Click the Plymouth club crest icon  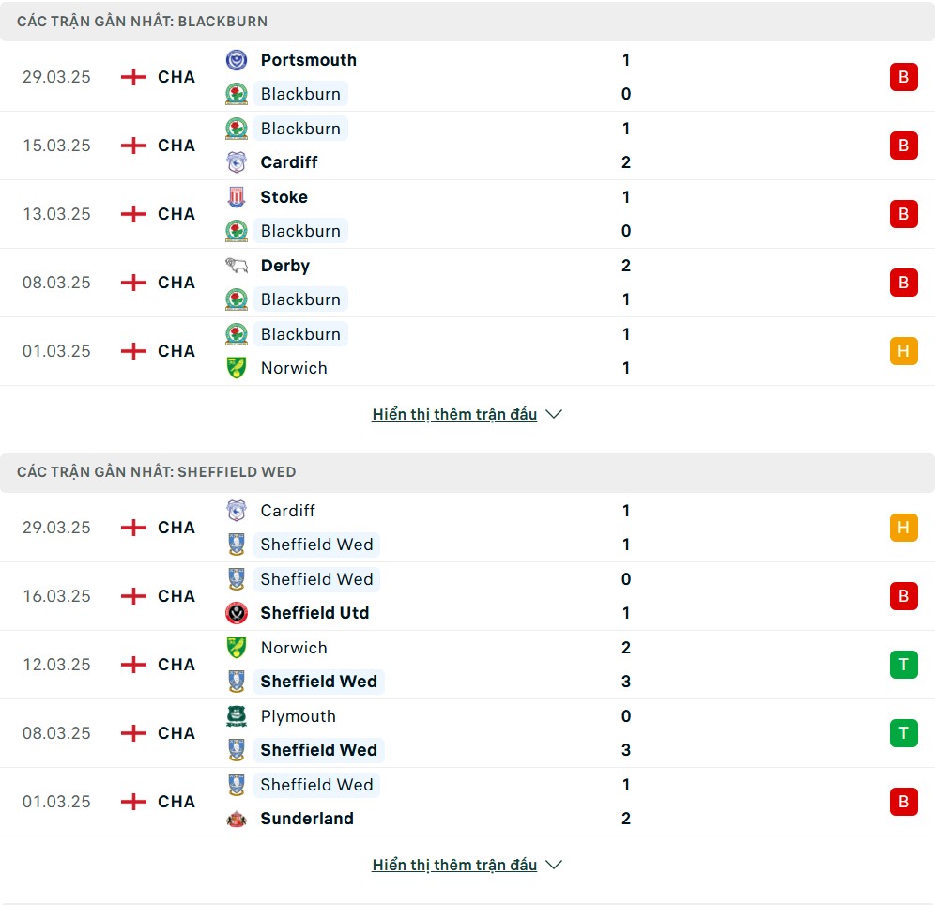[237, 716]
